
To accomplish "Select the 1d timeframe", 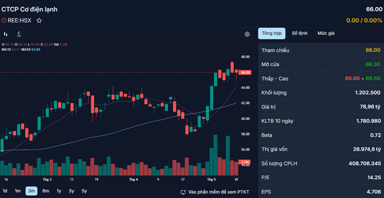I will coord(5,191).
